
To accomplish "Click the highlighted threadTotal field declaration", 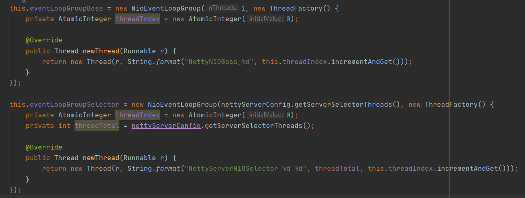I will point(97,126).
